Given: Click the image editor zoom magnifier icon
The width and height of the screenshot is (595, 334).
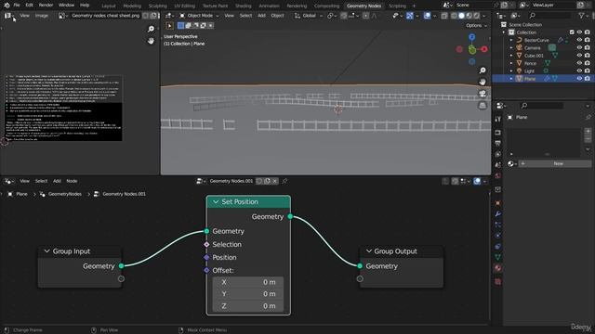Looking at the screenshot, I should pos(151,29).
